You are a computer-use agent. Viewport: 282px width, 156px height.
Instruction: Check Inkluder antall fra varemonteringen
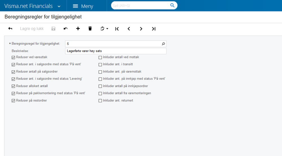coord(100,94)
